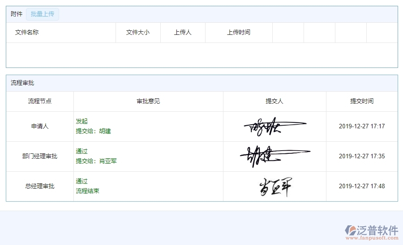Open the www.fanpusoft.com link
403x245 pixels.
coord(371,238)
